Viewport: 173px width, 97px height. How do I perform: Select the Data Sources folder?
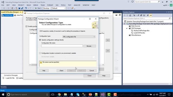coord(136,26)
